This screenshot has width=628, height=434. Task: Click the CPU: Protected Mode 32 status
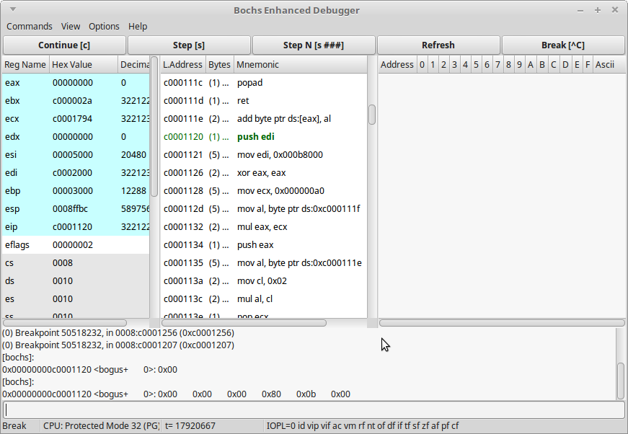point(101,426)
